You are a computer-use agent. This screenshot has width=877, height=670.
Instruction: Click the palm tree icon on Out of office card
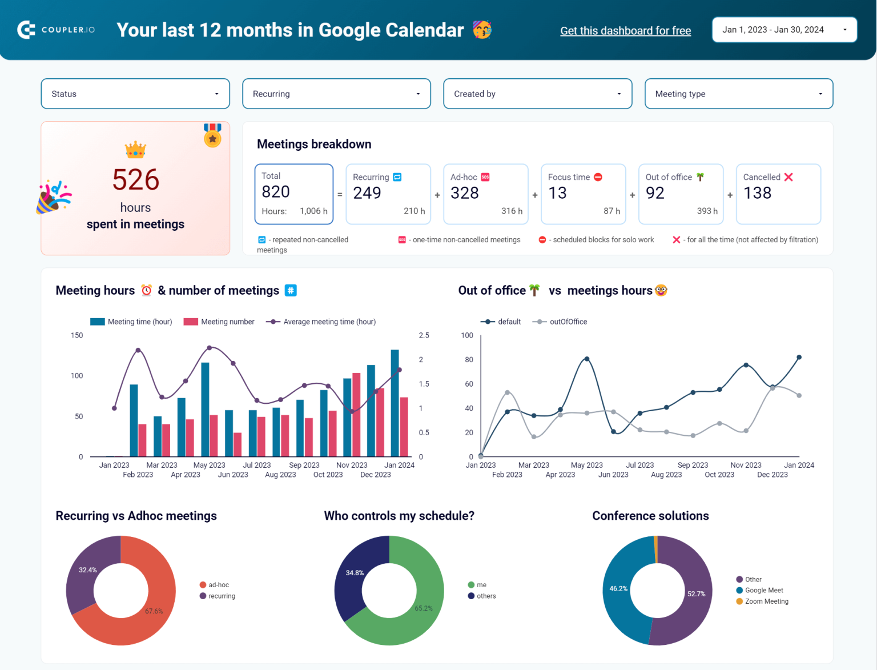click(699, 177)
